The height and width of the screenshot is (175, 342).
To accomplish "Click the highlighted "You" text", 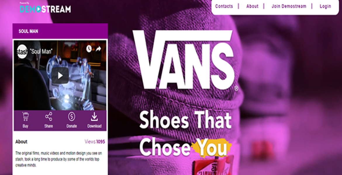I will [211, 148].
